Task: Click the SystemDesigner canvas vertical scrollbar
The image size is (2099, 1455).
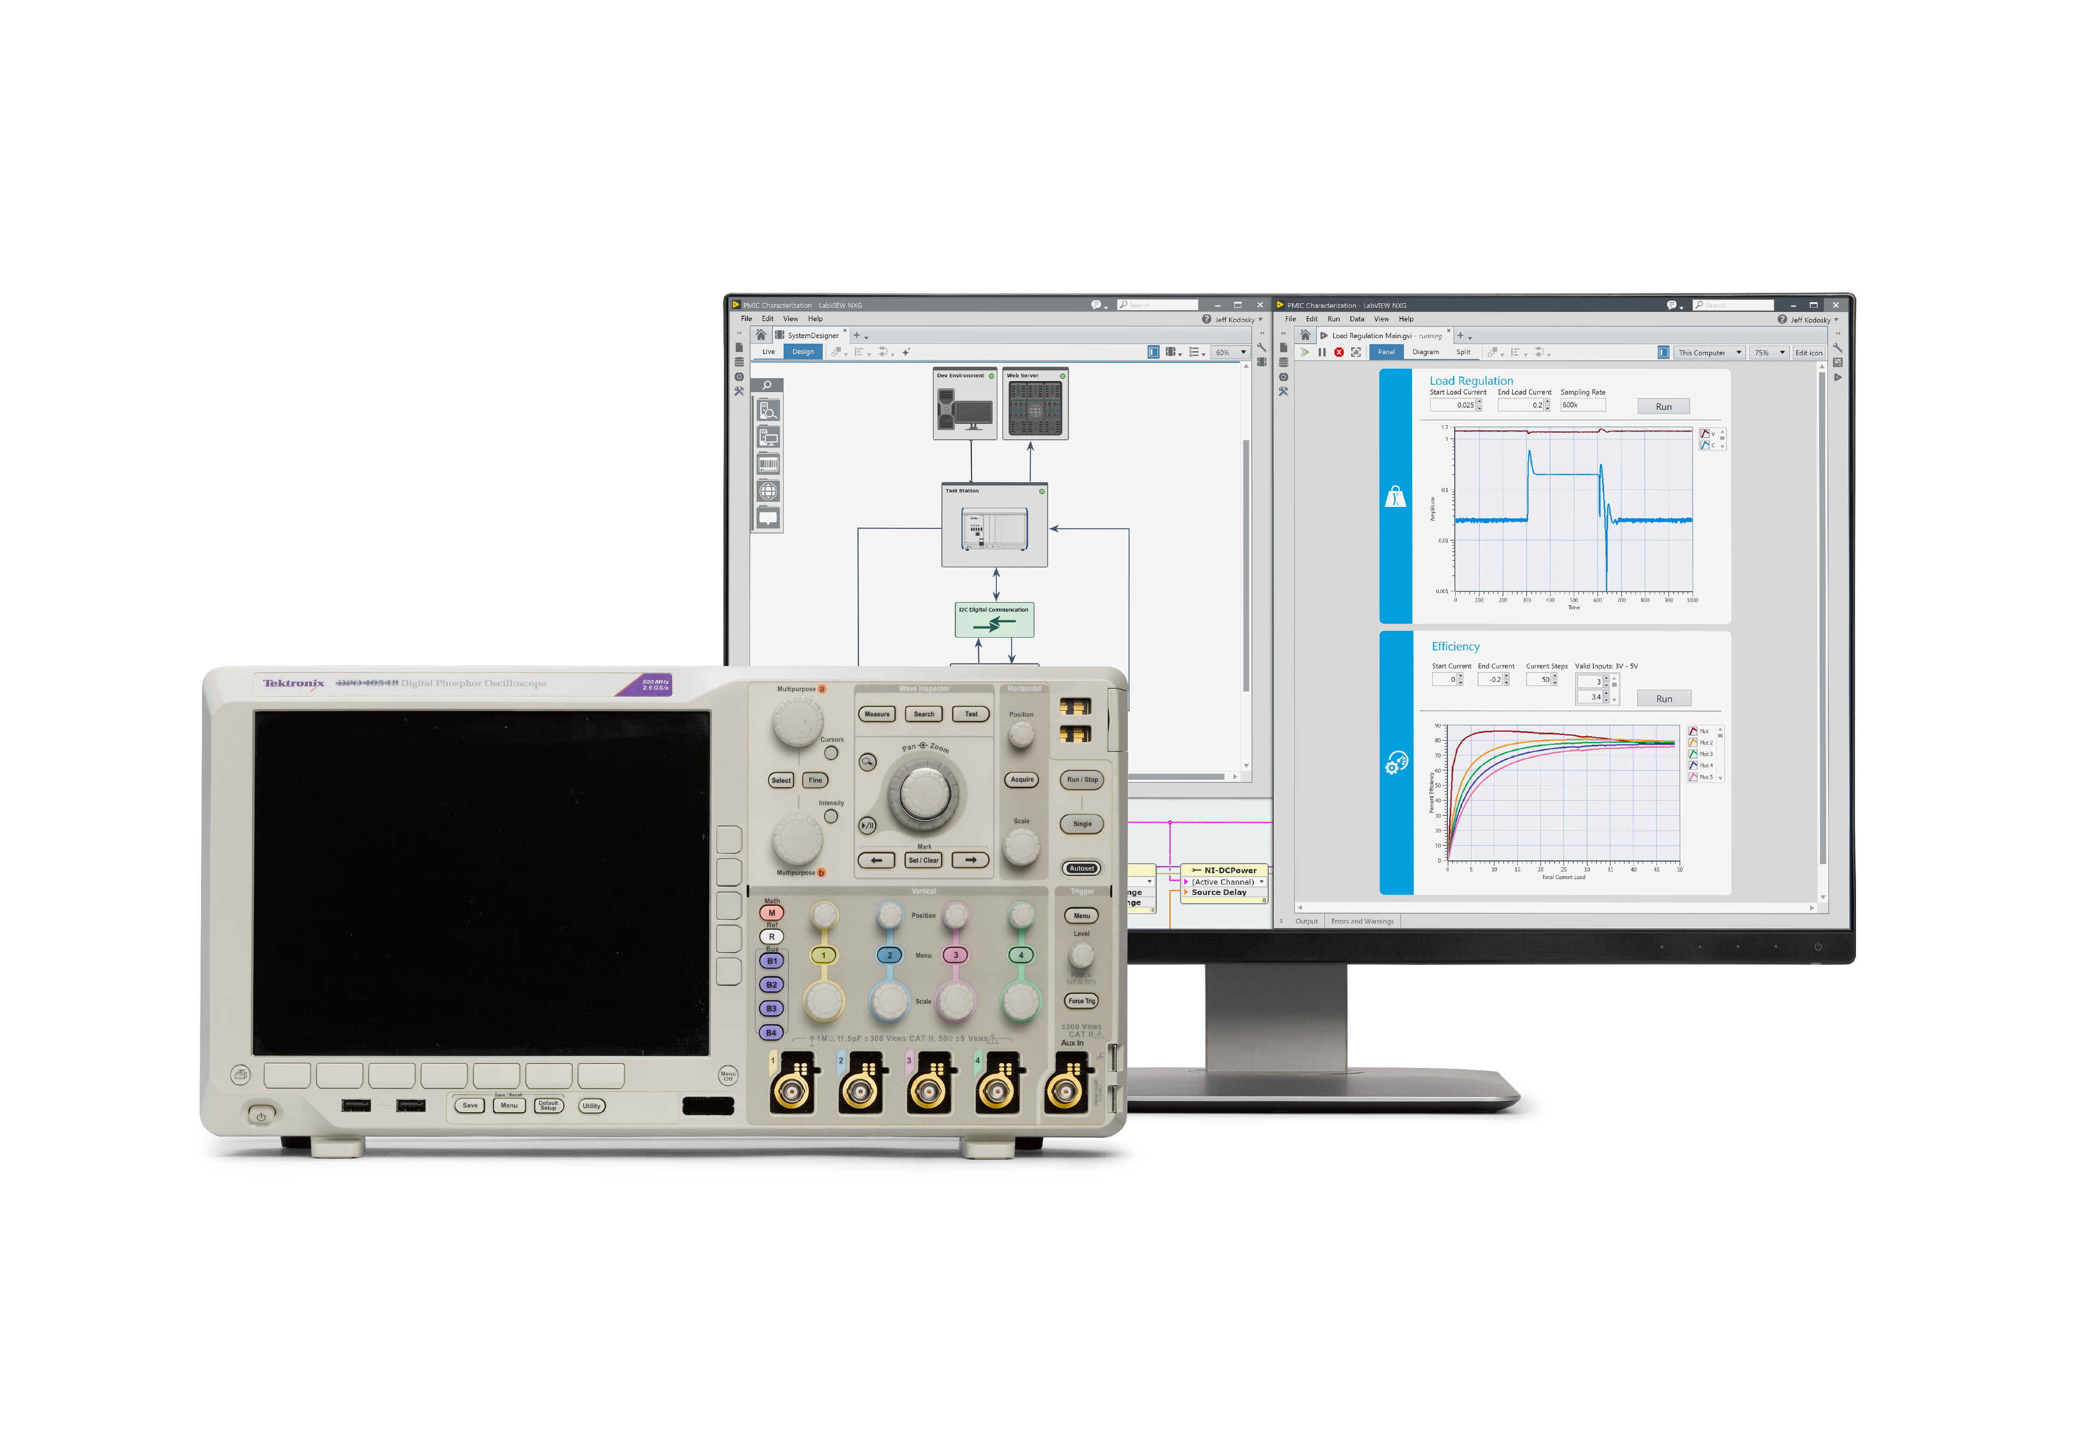Action: click(x=1245, y=565)
